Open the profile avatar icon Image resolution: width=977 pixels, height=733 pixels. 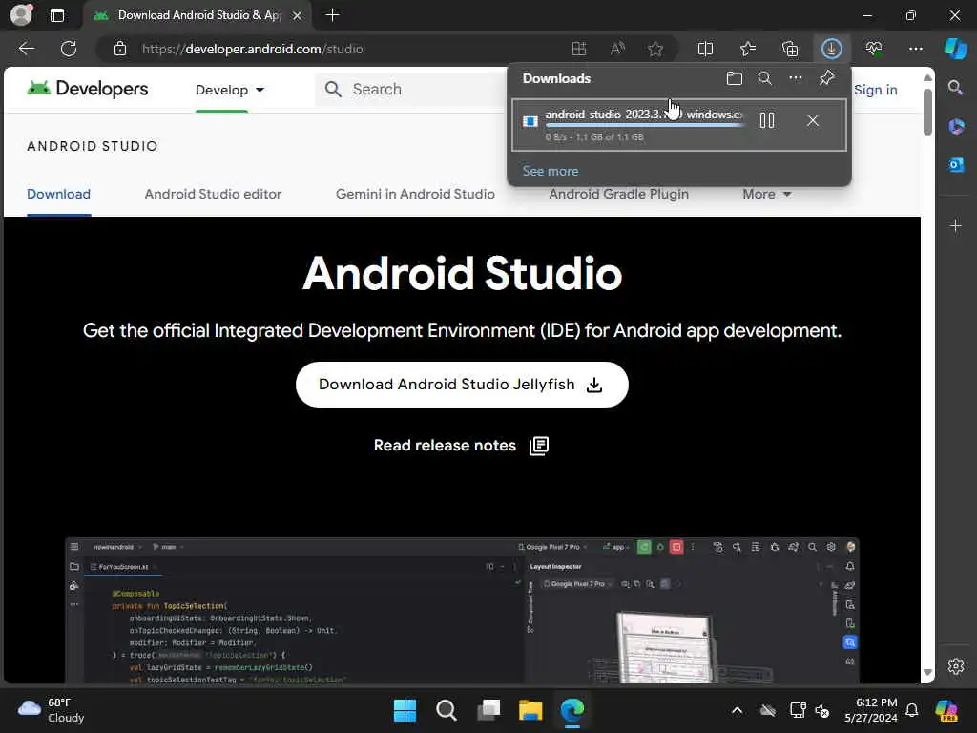[x=21, y=15]
